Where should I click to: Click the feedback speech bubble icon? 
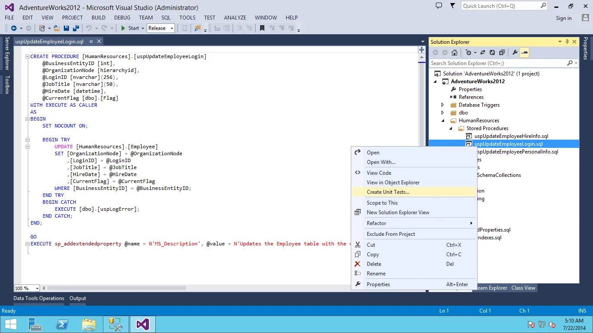[439, 6]
